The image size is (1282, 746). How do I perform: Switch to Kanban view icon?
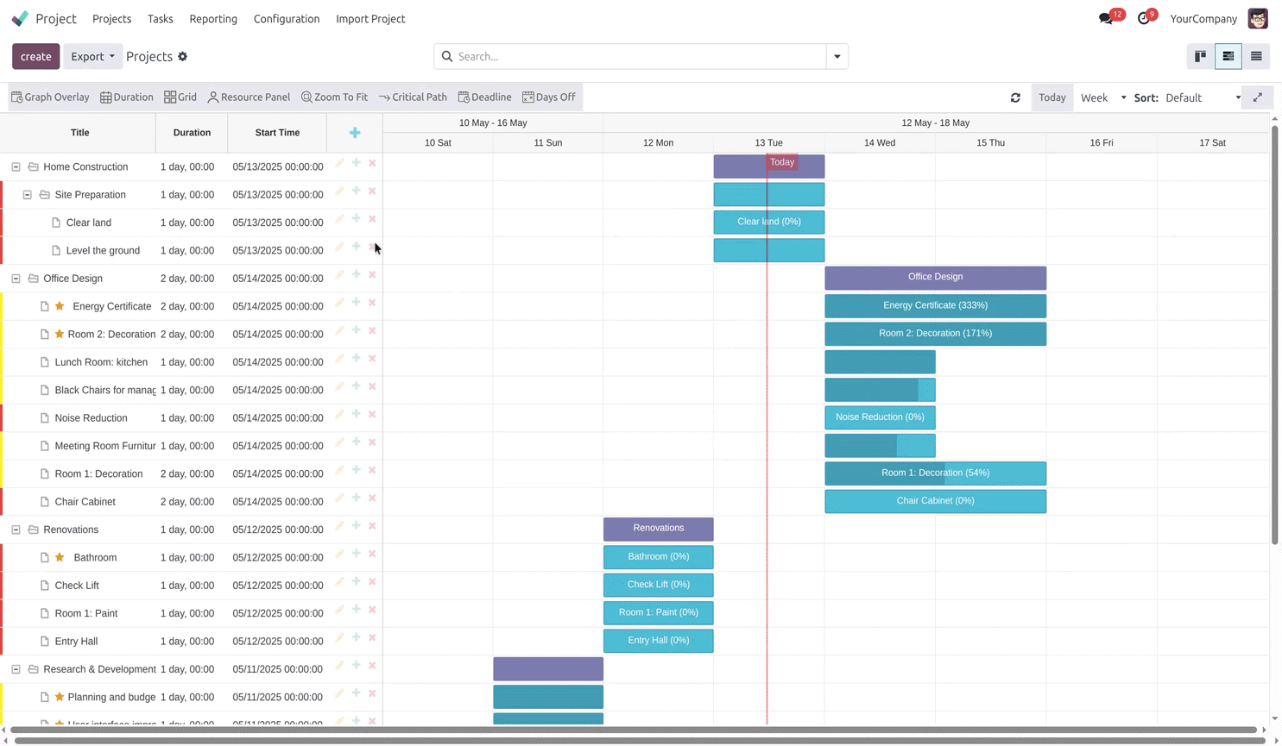1200,56
